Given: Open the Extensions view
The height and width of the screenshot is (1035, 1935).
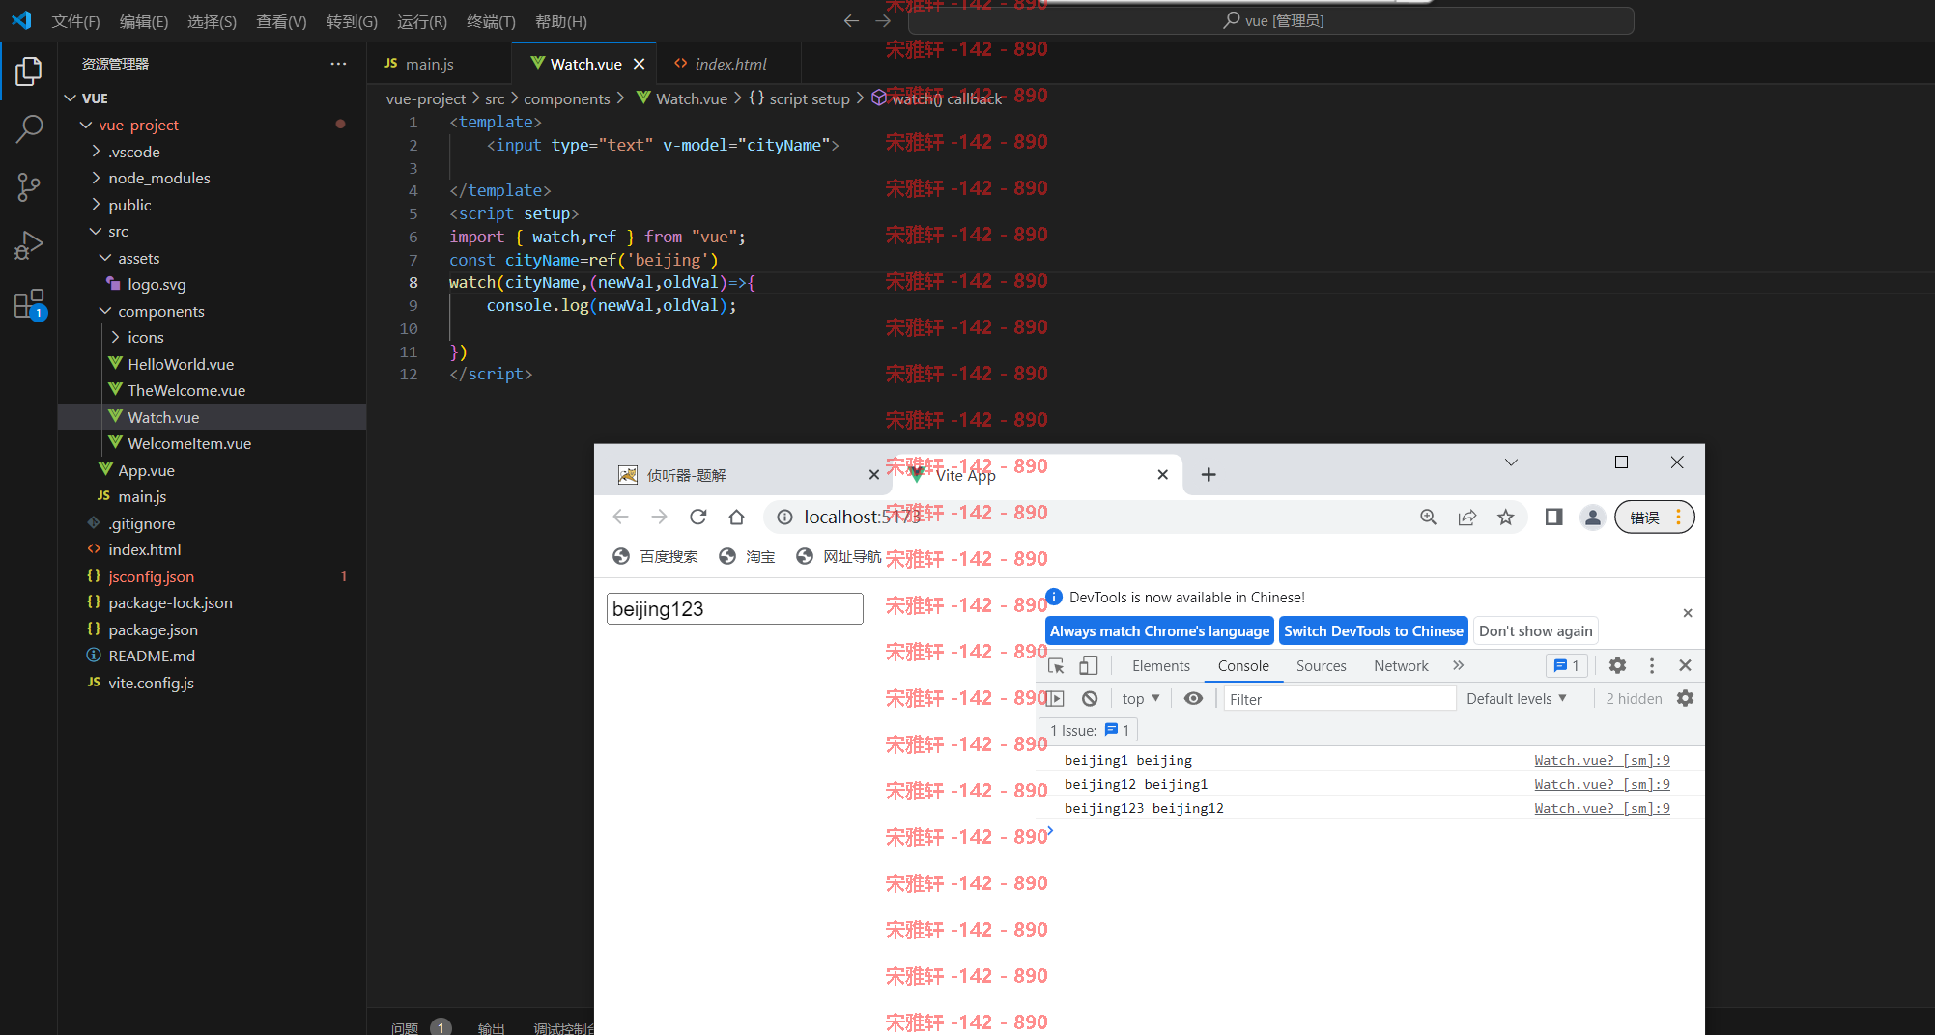Looking at the screenshot, I should pos(29,304).
